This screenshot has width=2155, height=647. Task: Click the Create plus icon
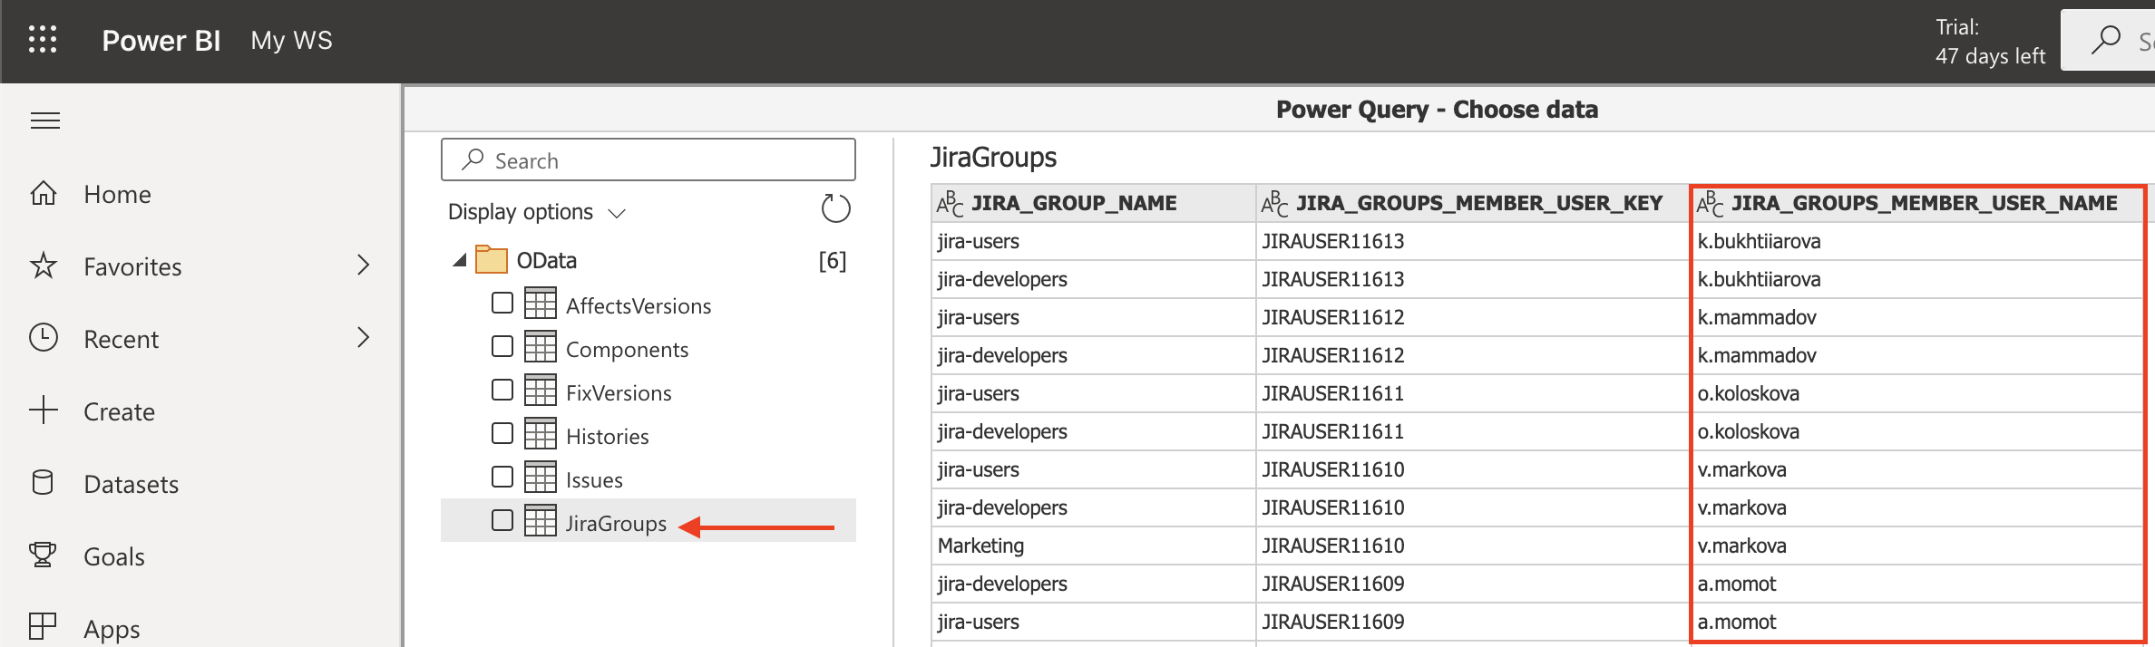point(43,410)
